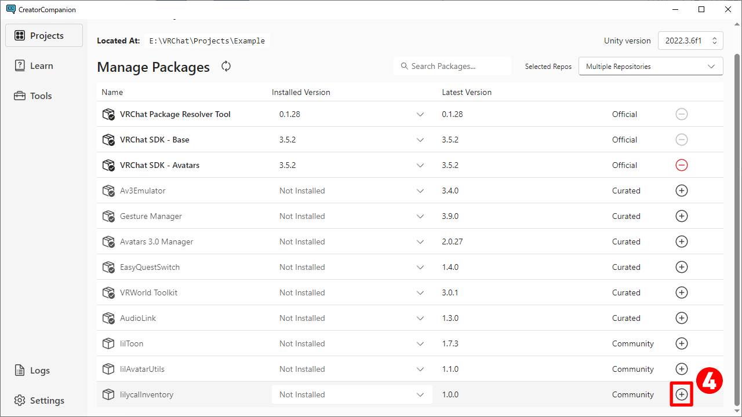This screenshot has width=742, height=417.
Task: Add the Avatars 3.0 Manager package
Action: pyautogui.click(x=682, y=242)
